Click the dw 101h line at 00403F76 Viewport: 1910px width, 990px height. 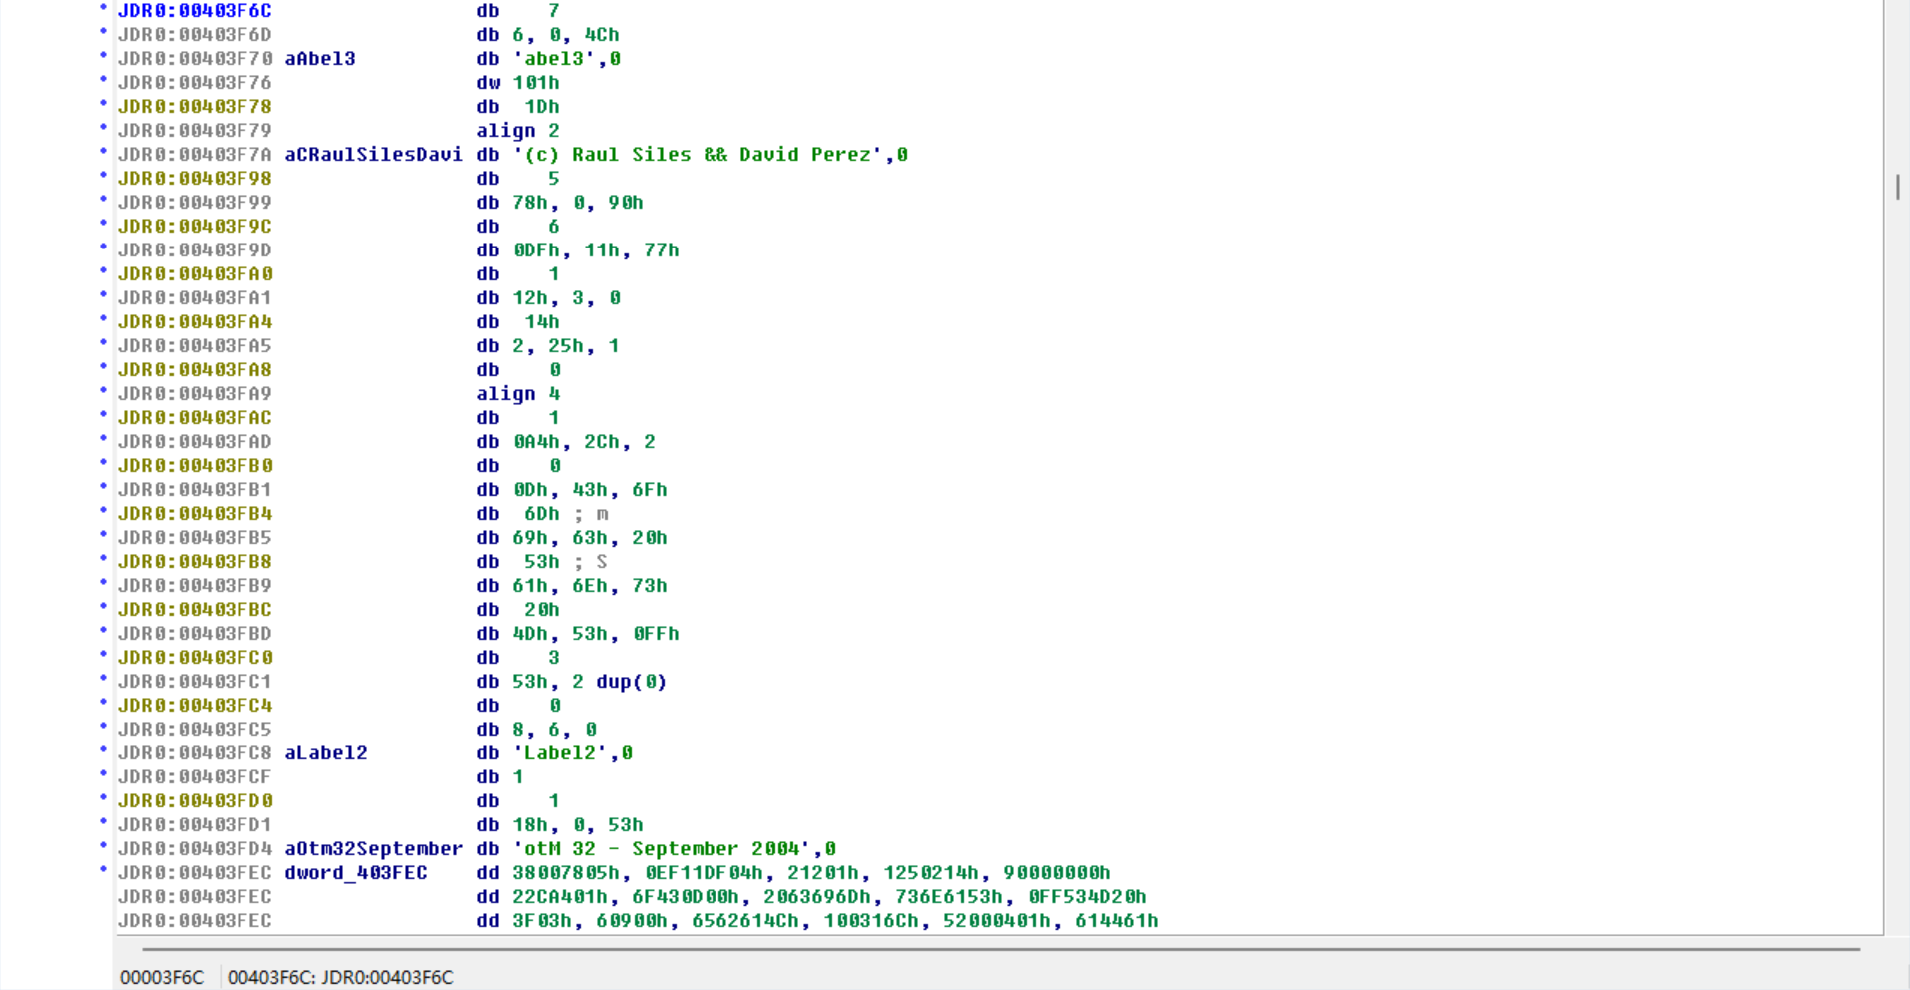pos(518,83)
